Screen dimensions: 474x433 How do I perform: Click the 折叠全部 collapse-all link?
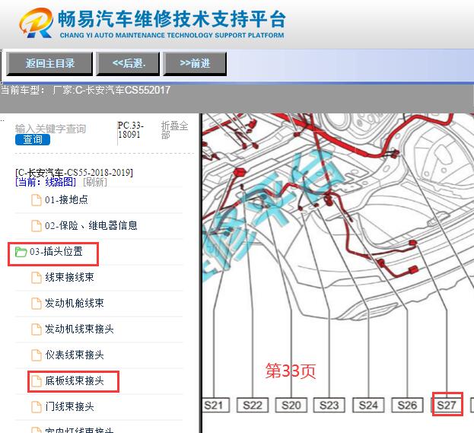pos(174,130)
